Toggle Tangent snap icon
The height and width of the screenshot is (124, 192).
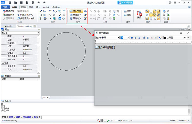155,19
